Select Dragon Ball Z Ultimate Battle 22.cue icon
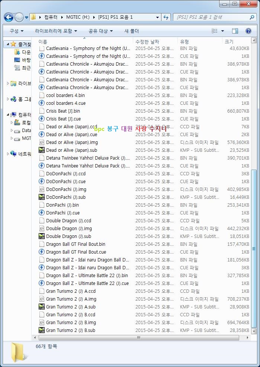Image resolution: width=260 pixels, height=367 pixels. (42, 283)
